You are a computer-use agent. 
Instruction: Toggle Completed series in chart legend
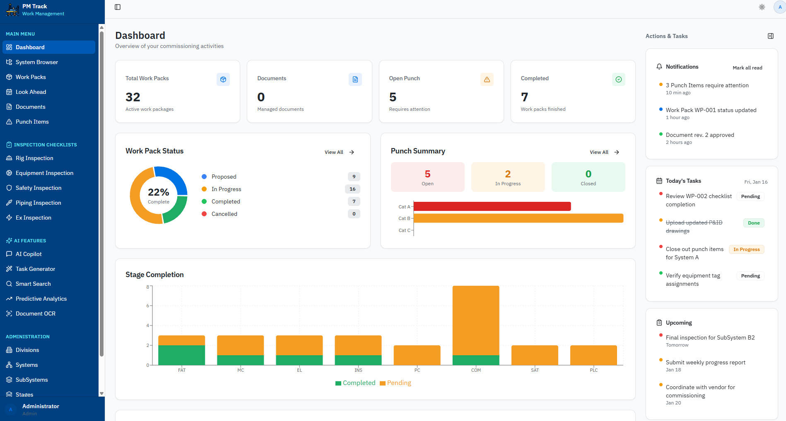pyautogui.click(x=355, y=383)
